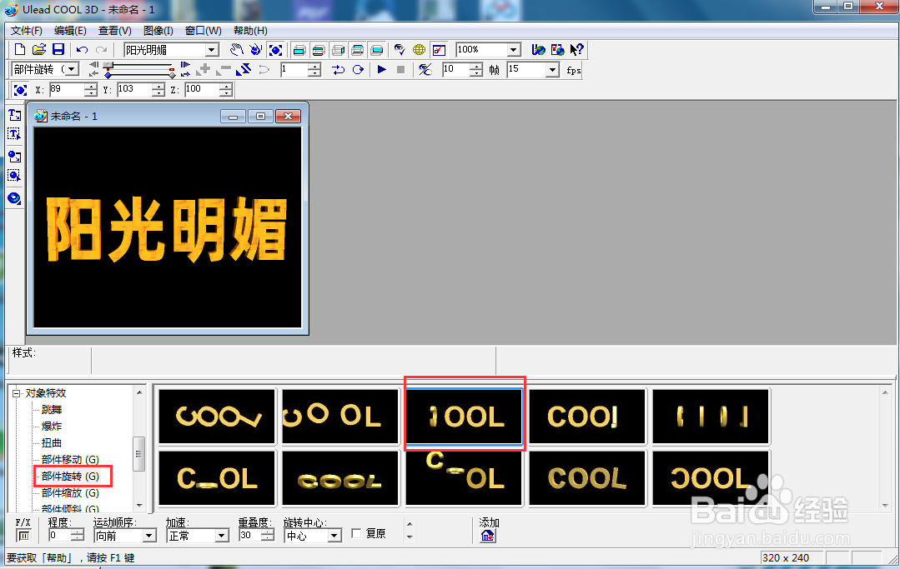Select 部件缩放 (G) in effect tree
The width and height of the screenshot is (900, 569).
point(70,493)
